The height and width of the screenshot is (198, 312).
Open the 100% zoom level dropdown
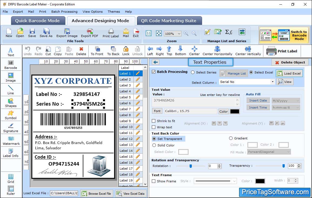click(179, 33)
